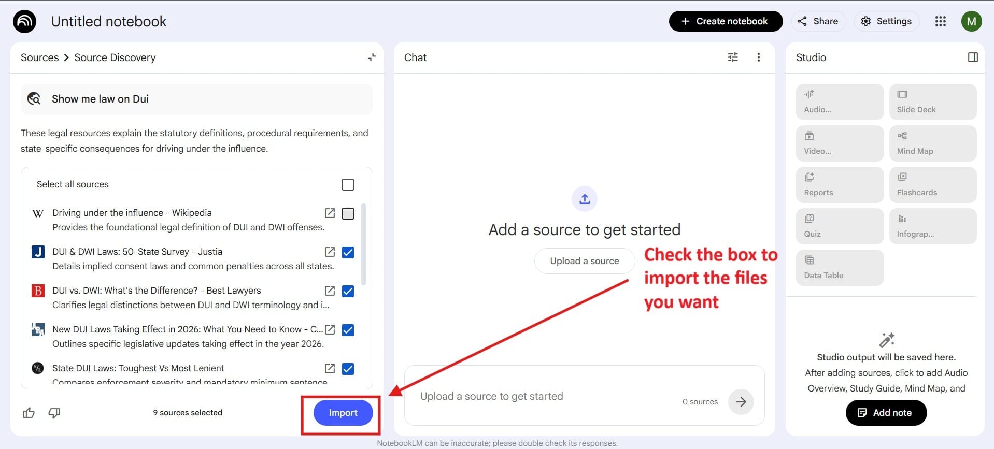Open New DUI Laws 2026 external link icon
This screenshot has width=994, height=449.
click(330, 329)
